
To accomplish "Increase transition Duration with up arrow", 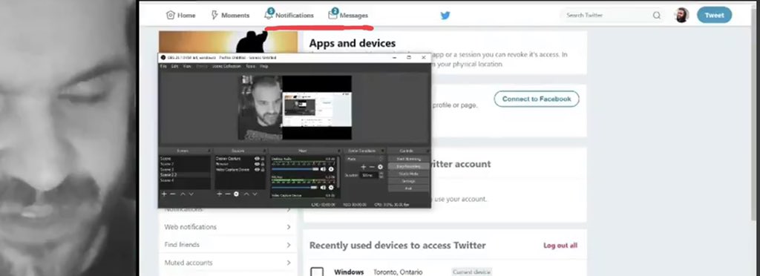I will point(381,173).
